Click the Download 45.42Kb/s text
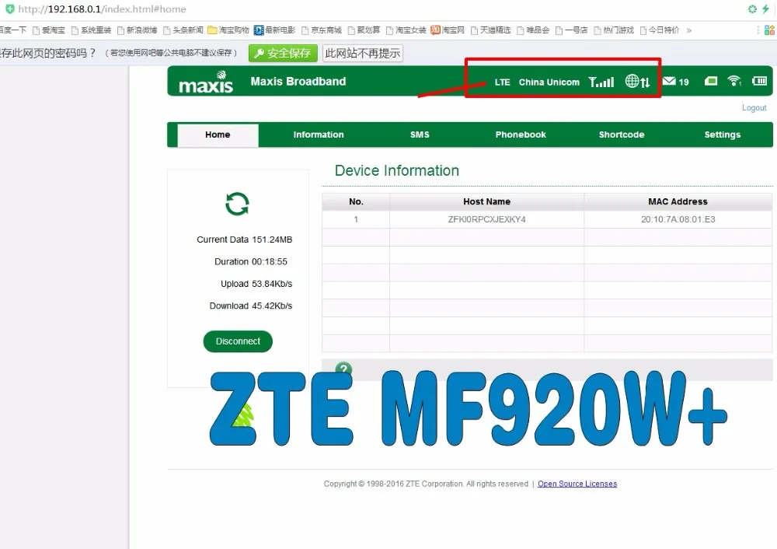Screen dimensions: 777x549 [x=251, y=306]
